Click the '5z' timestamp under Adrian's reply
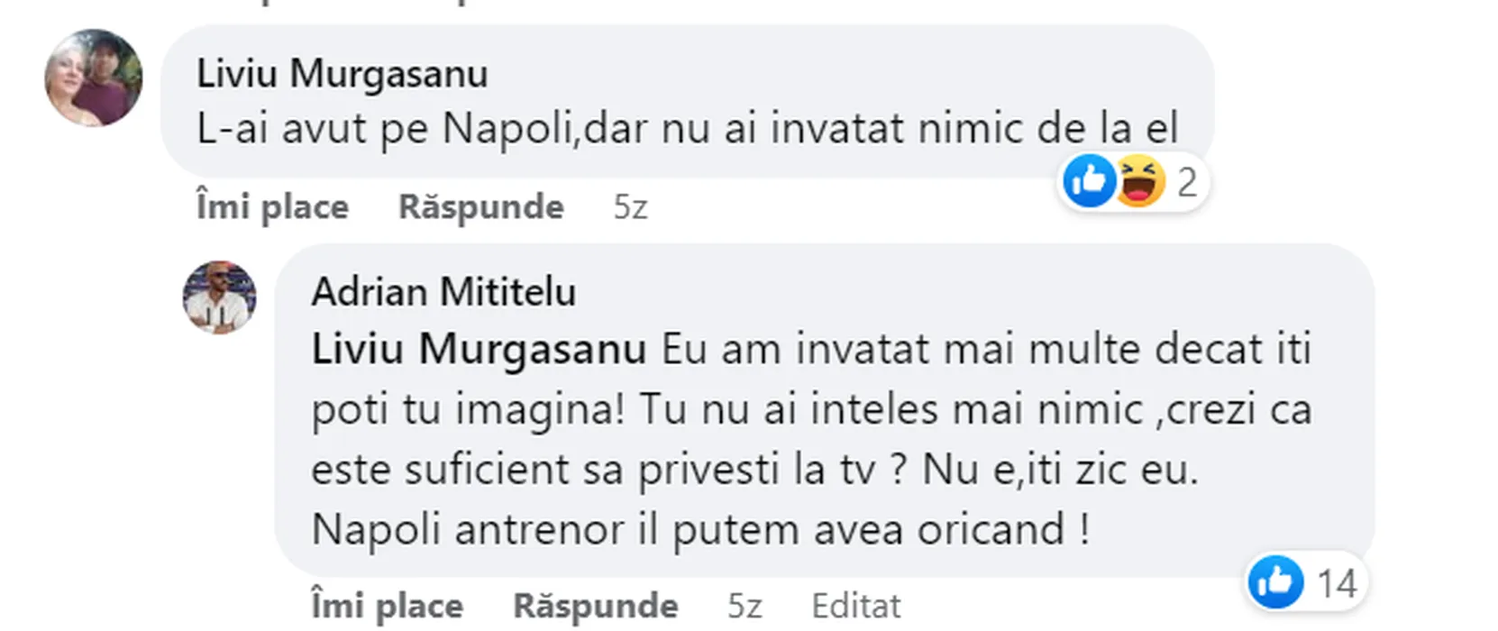This screenshot has height=631, width=1498. [744, 606]
